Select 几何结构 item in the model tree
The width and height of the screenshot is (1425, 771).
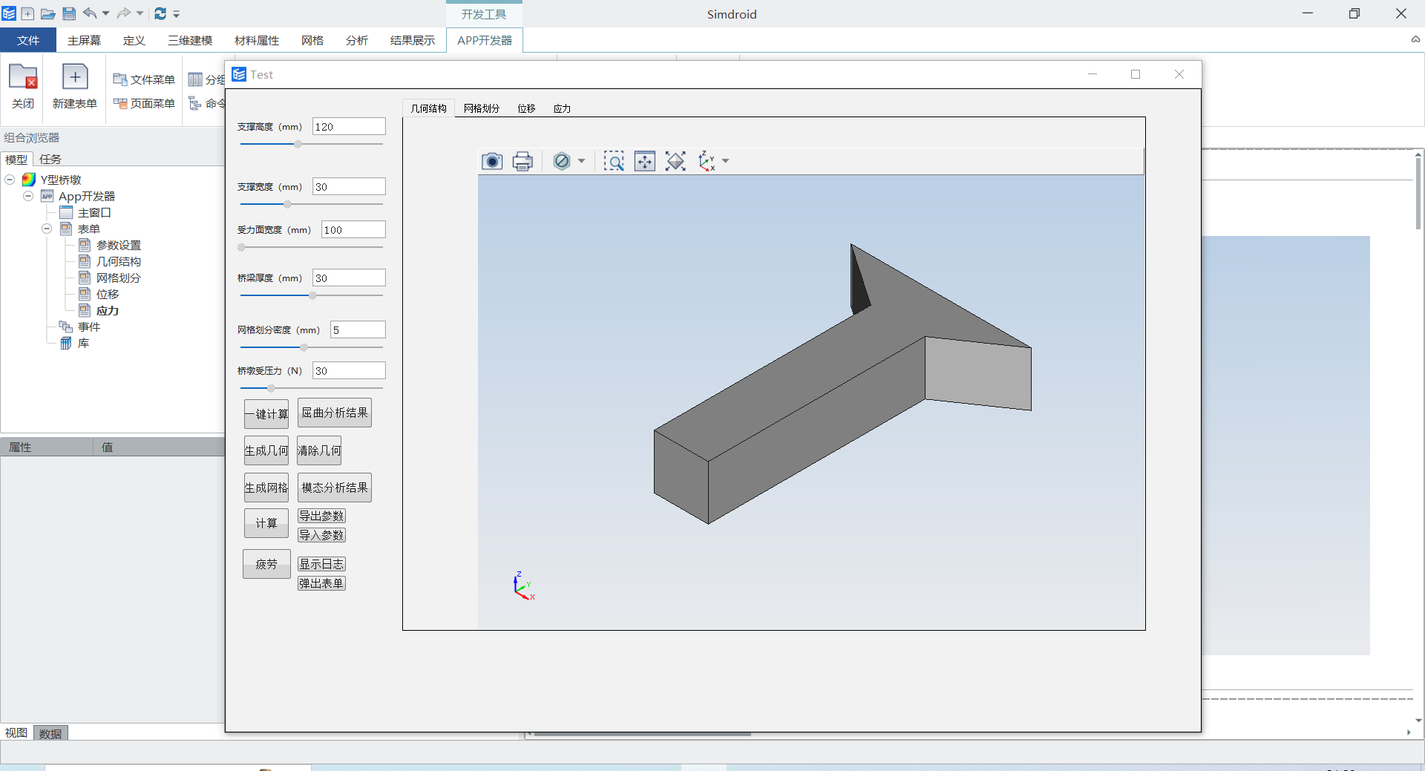(118, 261)
